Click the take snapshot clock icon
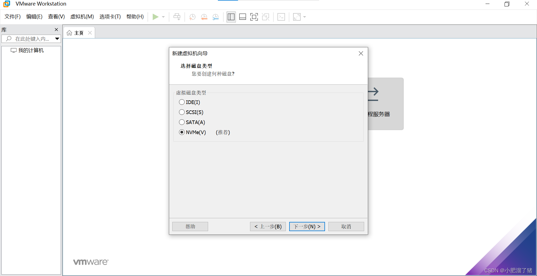The height and width of the screenshot is (276, 537). pos(192,17)
